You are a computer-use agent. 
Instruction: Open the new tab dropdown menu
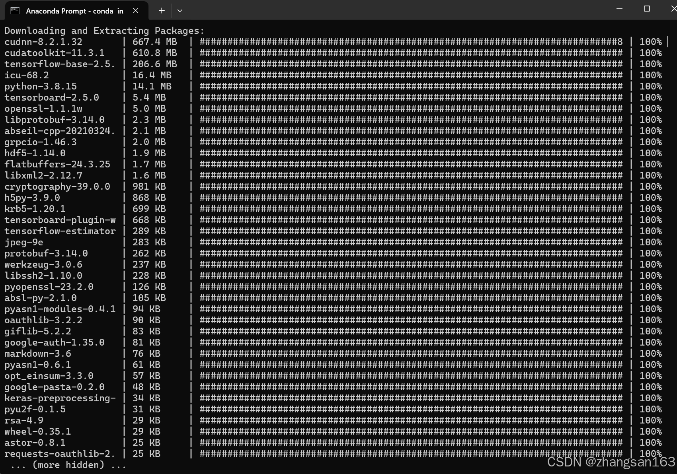[179, 11]
